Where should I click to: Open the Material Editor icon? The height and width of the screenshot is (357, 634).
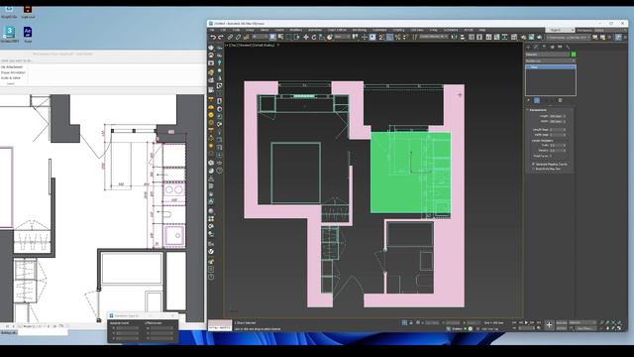pos(514,38)
